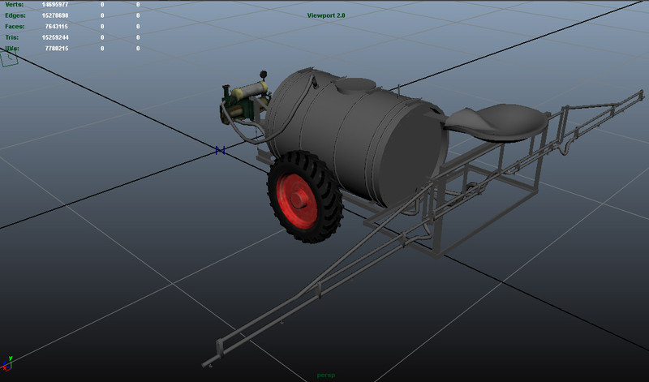Select the blue locator at grid origin
This screenshot has width=649, height=382.
(x=219, y=150)
